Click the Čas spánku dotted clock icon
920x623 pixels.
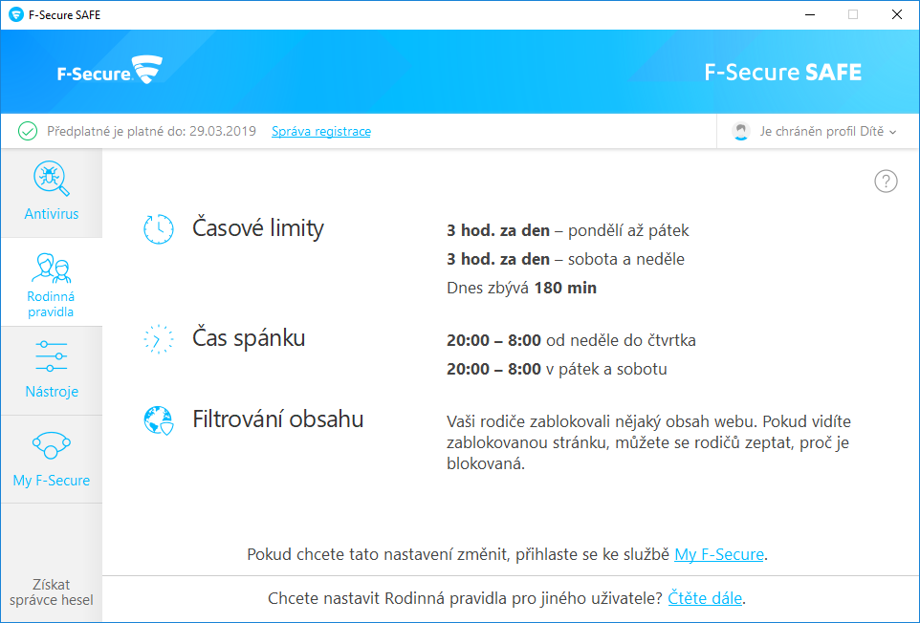(159, 339)
